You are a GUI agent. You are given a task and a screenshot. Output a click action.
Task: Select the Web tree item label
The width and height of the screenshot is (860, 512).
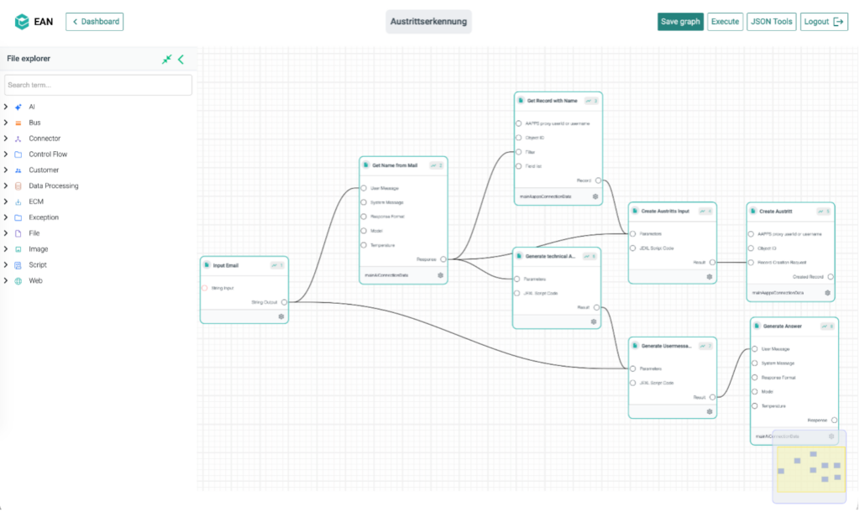tap(35, 280)
